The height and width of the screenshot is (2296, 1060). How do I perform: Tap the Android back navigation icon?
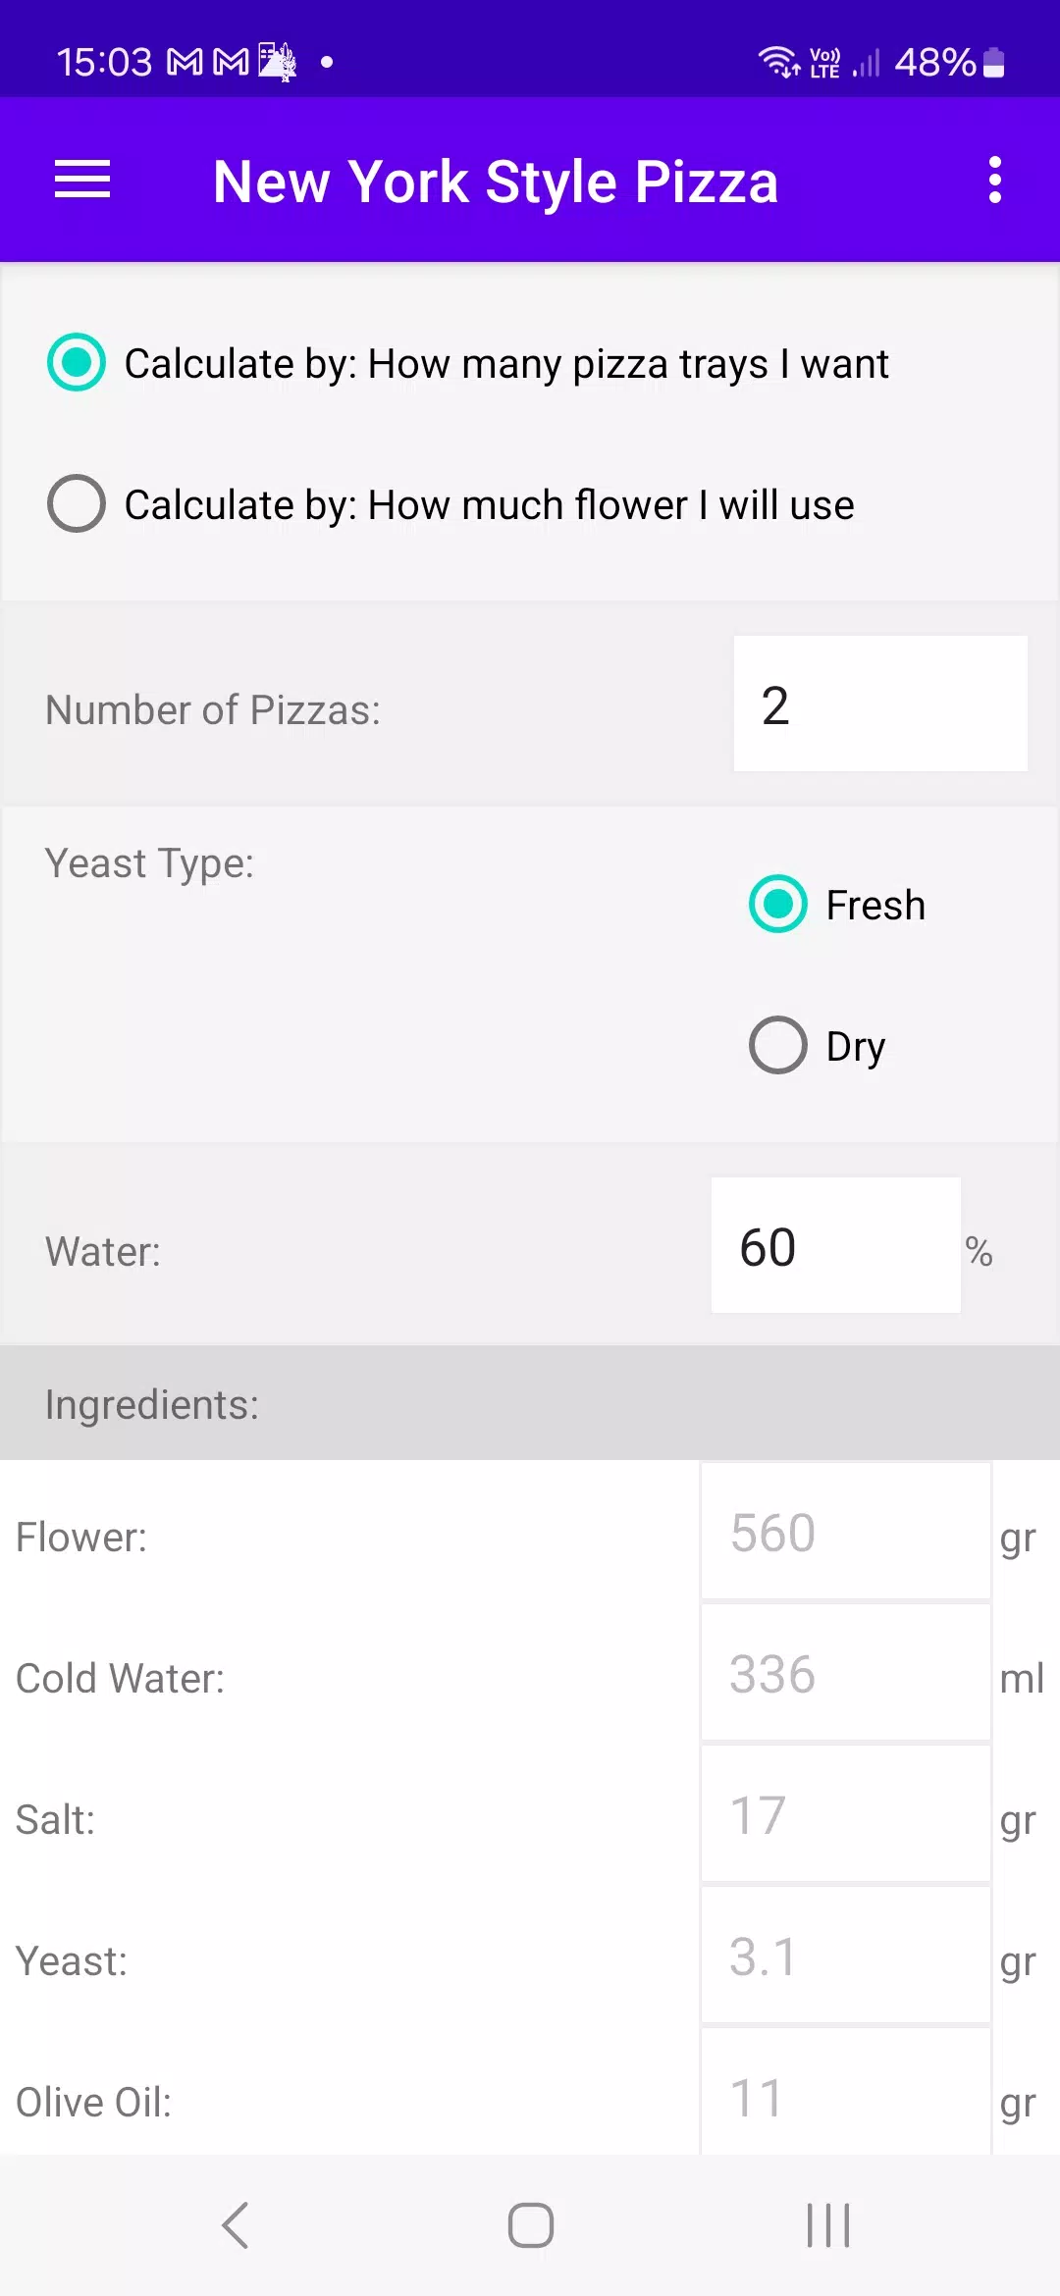pos(235,2224)
